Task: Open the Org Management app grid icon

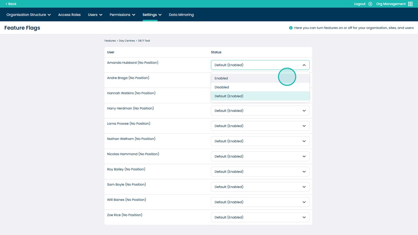Action: [x=410, y=4]
